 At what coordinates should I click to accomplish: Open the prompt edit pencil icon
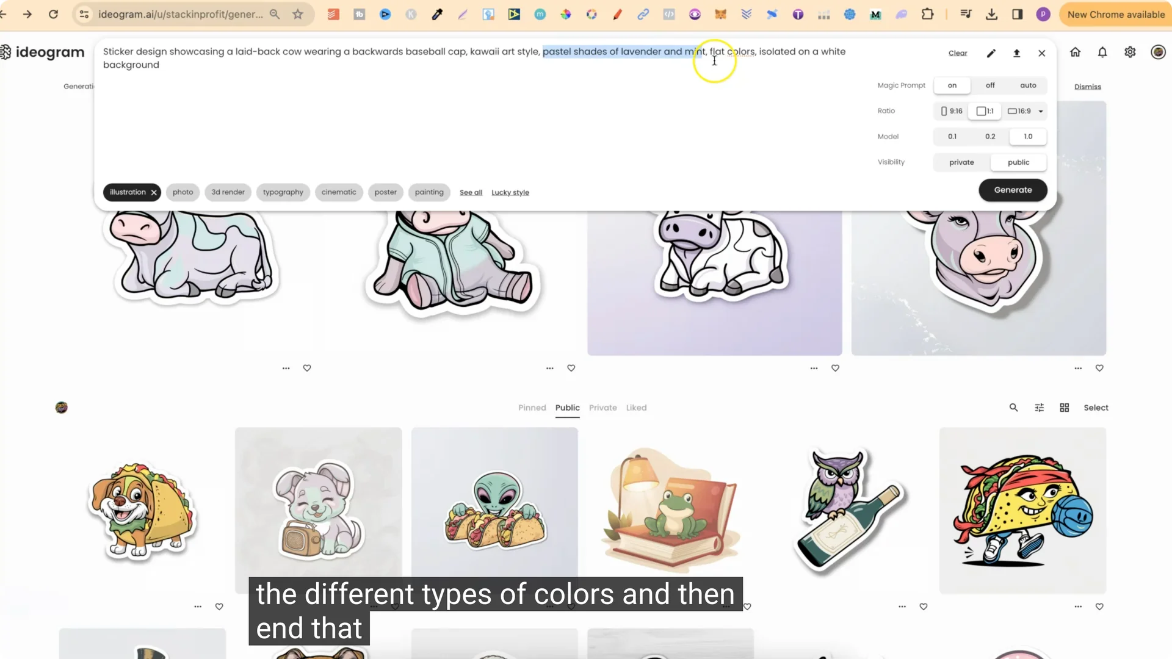coord(991,53)
